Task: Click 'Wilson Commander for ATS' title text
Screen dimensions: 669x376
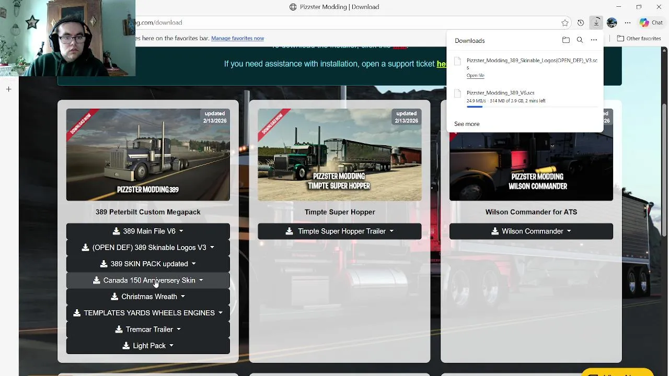Action: click(x=531, y=212)
